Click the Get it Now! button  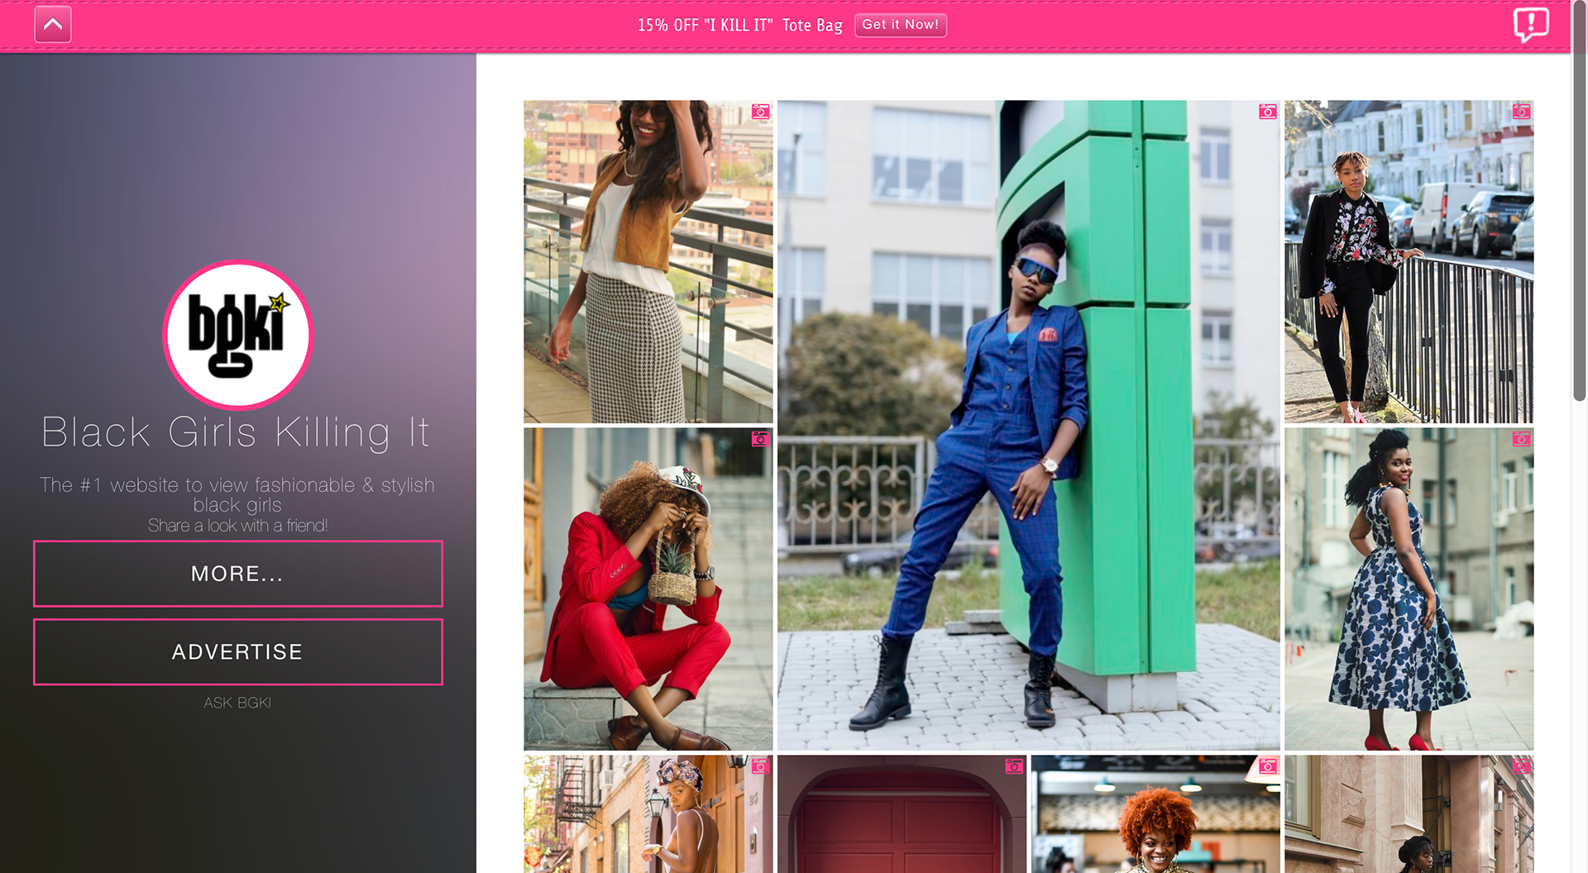pyautogui.click(x=901, y=25)
